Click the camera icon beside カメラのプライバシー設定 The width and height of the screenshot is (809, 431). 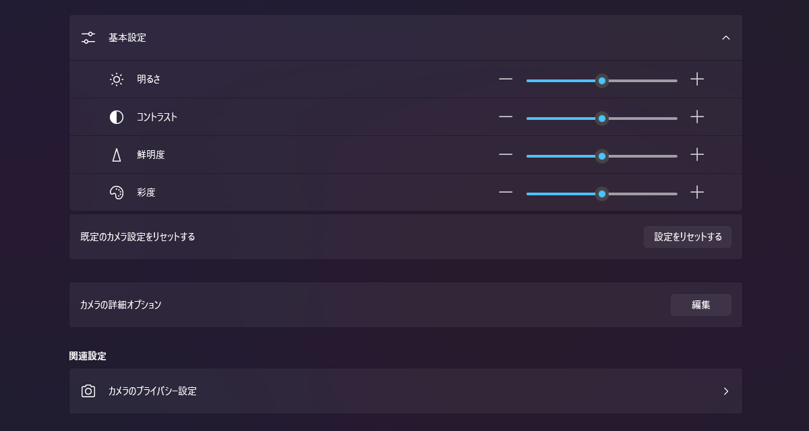click(x=88, y=391)
